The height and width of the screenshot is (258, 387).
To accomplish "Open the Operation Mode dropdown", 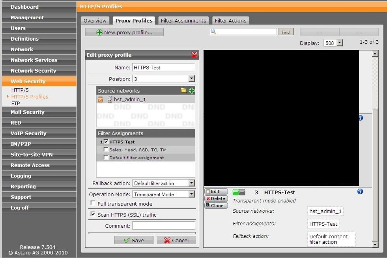I will point(191,194).
